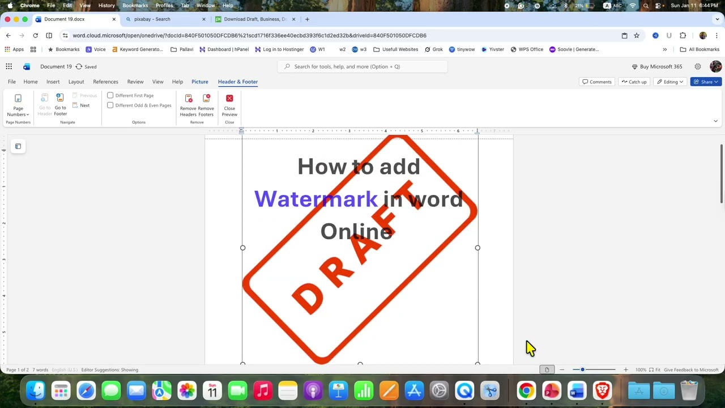Click the Catch up button

click(x=634, y=82)
